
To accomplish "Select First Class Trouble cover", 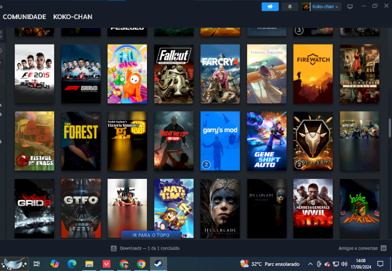I will tap(360, 74).
